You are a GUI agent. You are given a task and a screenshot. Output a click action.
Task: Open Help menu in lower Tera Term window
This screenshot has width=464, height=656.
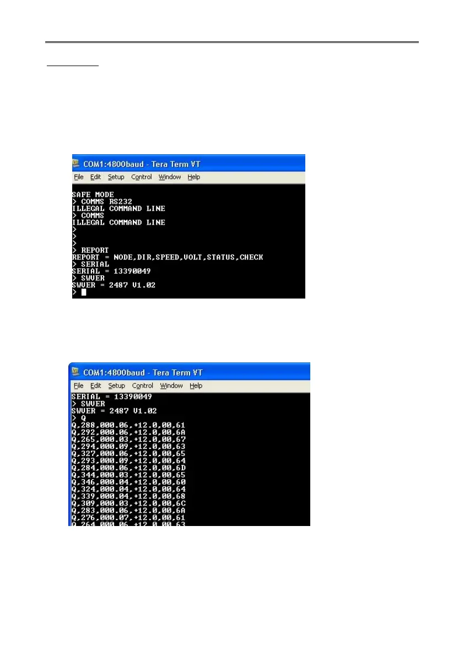(196, 386)
